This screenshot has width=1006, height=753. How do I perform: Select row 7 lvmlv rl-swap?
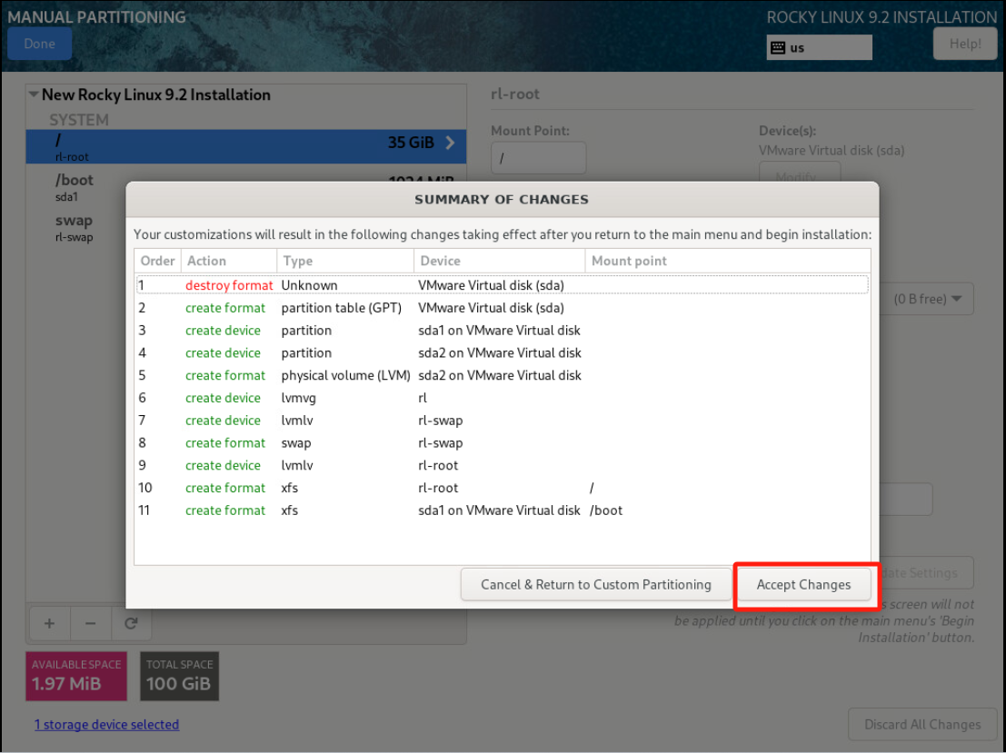click(x=503, y=421)
